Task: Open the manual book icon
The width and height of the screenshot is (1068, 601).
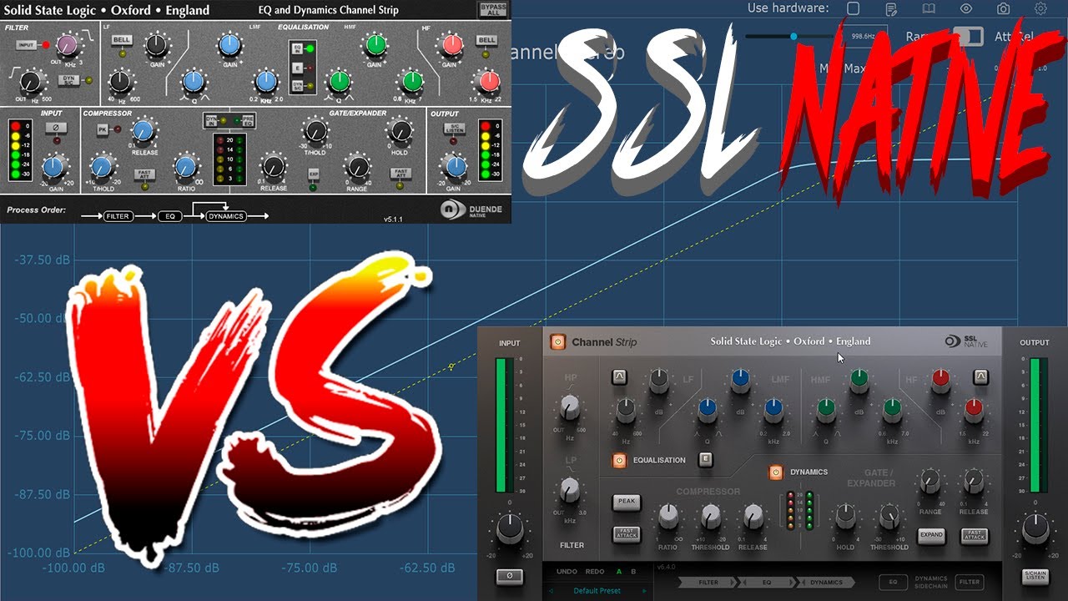Action: point(929,9)
